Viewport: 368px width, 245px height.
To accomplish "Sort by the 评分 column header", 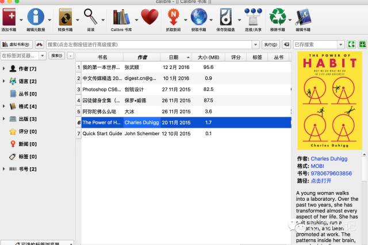I will [236, 58].
